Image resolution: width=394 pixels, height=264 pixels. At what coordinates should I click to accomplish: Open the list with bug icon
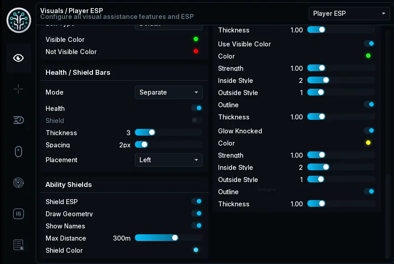(19, 245)
